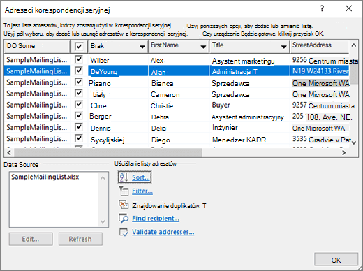The height and width of the screenshot is (271, 363).
Task: Select the 205 108. Ave. NE. address cell
Action: coord(320,117)
